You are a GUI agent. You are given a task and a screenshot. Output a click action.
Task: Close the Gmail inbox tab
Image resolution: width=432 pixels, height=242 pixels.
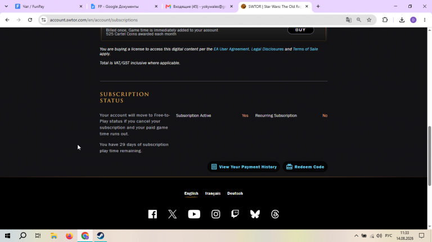231,6
